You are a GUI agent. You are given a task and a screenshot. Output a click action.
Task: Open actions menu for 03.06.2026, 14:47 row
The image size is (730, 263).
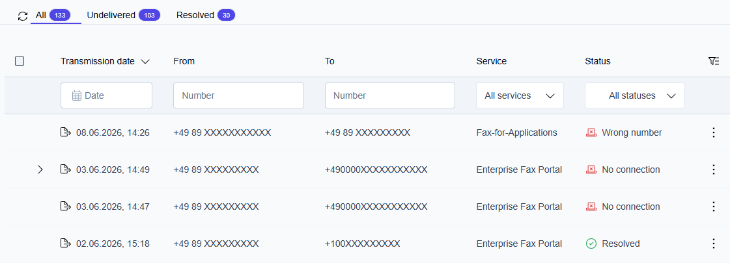click(713, 207)
